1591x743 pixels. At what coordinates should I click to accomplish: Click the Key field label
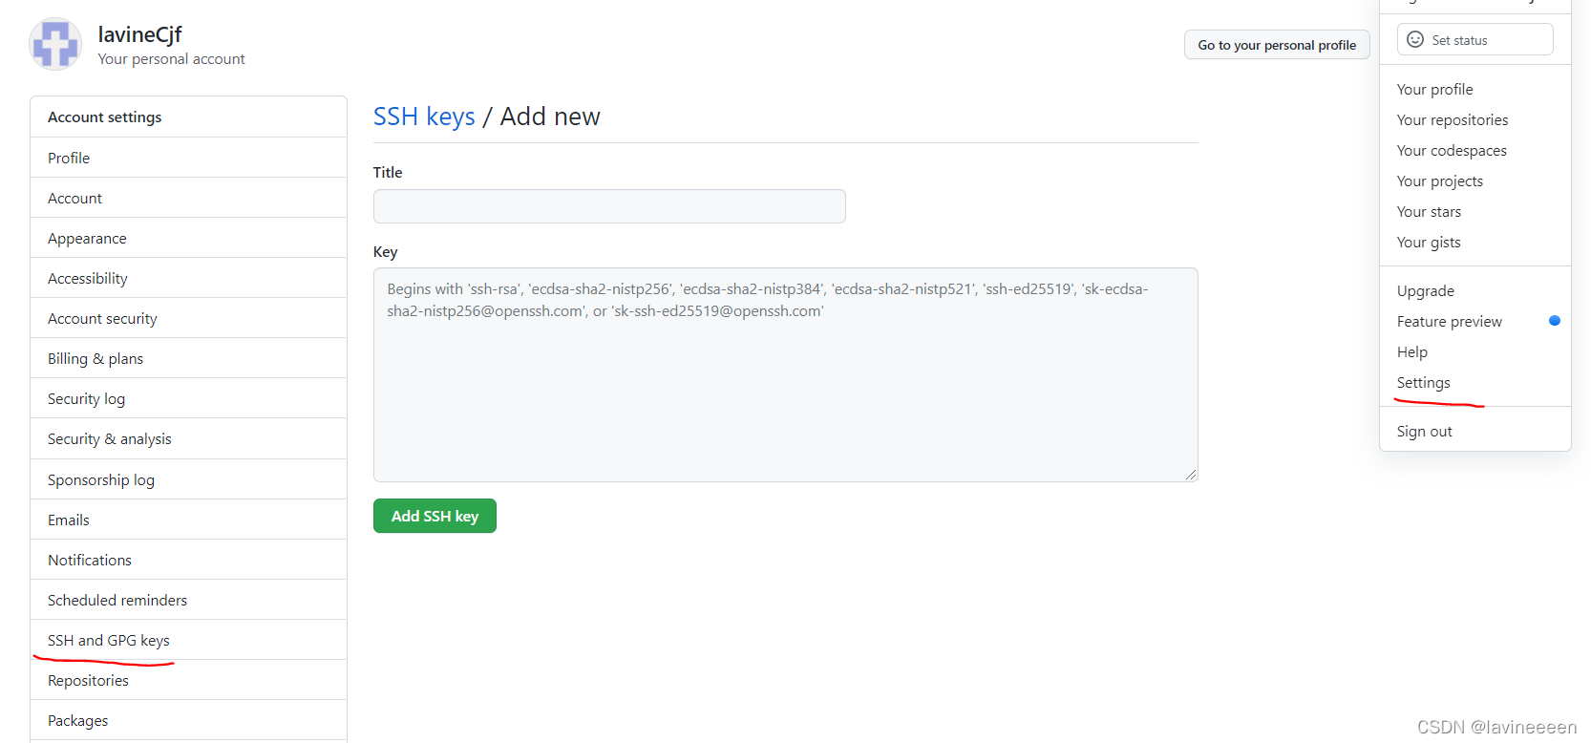(385, 251)
